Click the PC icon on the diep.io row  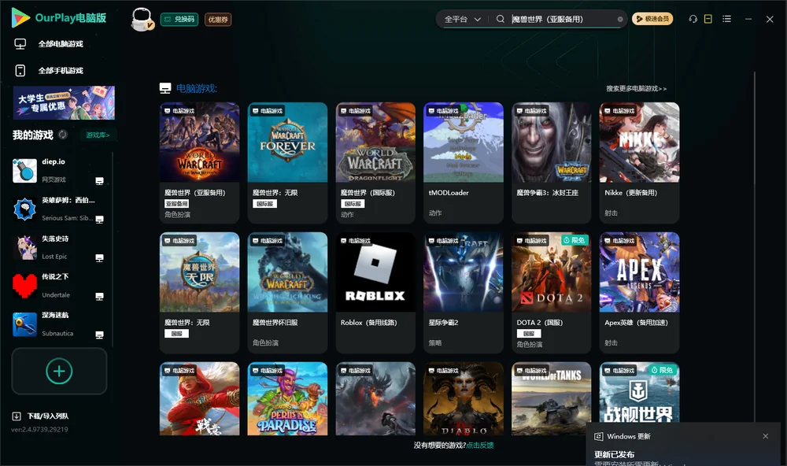pyautogui.click(x=99, y=181)
